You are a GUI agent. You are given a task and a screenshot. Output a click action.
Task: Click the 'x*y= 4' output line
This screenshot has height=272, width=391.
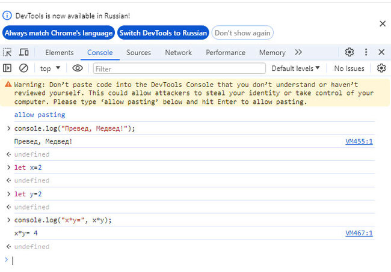26,233
